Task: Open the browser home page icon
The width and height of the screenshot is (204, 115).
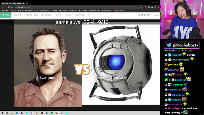Action: 12,7
